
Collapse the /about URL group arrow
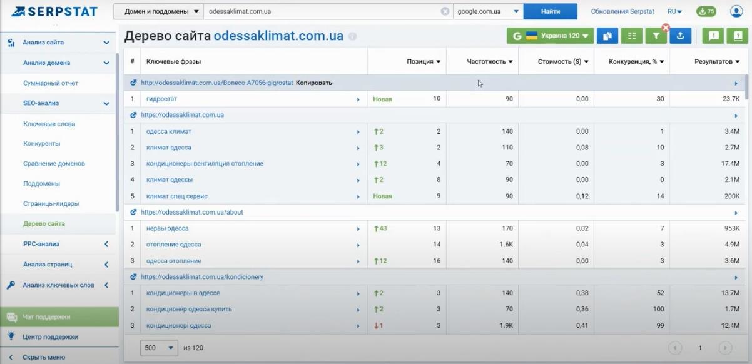[736, 213]
